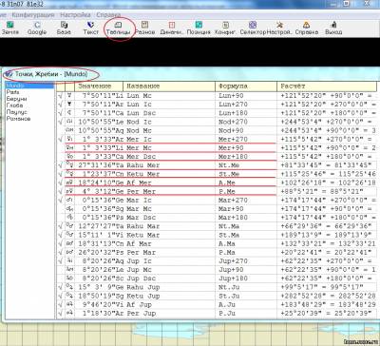The width and height of the screenshot is (380, 346).
Task: Sort by the Формула column header
Action: click(x=246, y=86)
